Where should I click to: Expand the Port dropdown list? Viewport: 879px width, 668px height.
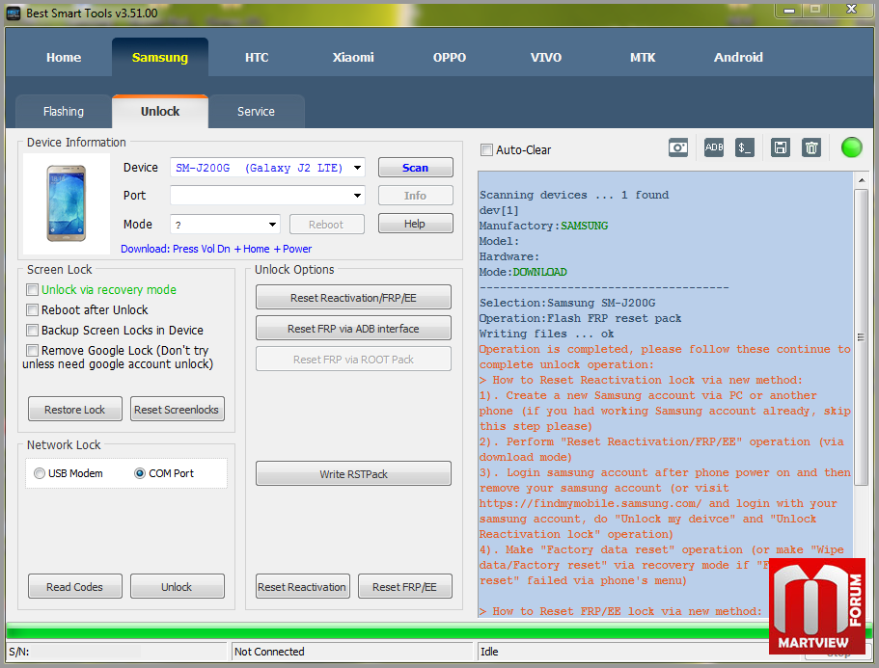coord(357,196)
